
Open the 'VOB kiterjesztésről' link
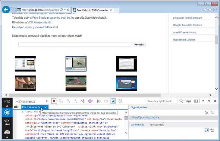click(x=40, y=22)
